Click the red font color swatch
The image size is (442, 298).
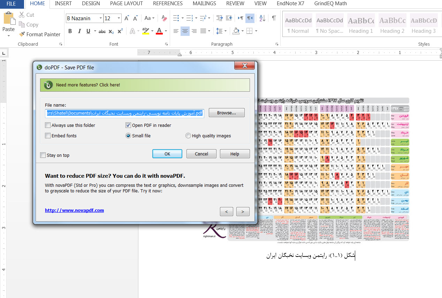click(x=159, y=31)
